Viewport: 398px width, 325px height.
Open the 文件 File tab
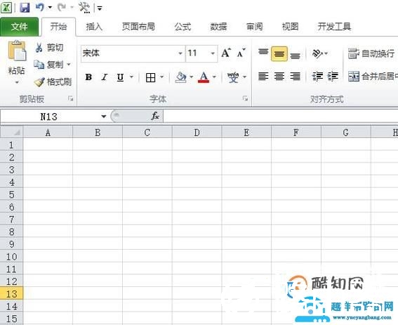pyautogui.click(x=19, y=27)
